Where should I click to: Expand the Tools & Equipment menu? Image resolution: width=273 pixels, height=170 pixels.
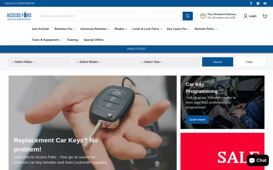click(x=47, y=40)
